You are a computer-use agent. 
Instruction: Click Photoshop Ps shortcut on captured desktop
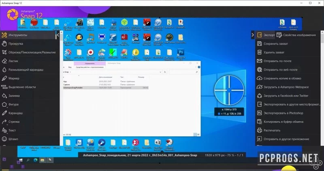[181, 53]
